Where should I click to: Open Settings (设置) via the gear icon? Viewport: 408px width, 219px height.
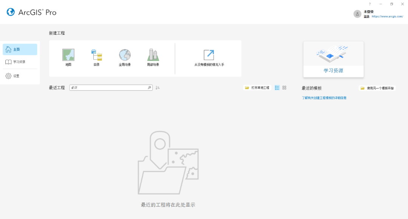20,76
